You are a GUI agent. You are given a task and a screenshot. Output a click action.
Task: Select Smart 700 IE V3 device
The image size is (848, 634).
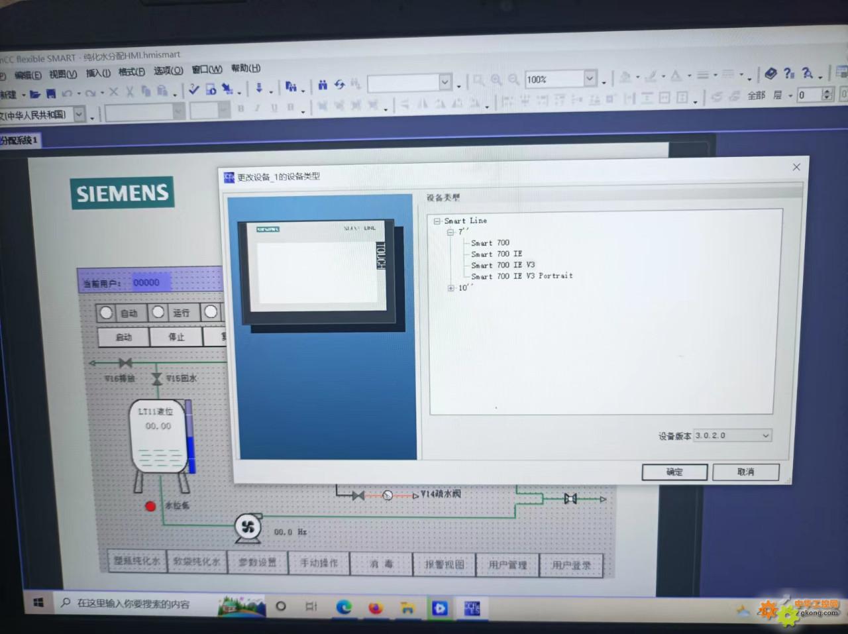(502, 265)
